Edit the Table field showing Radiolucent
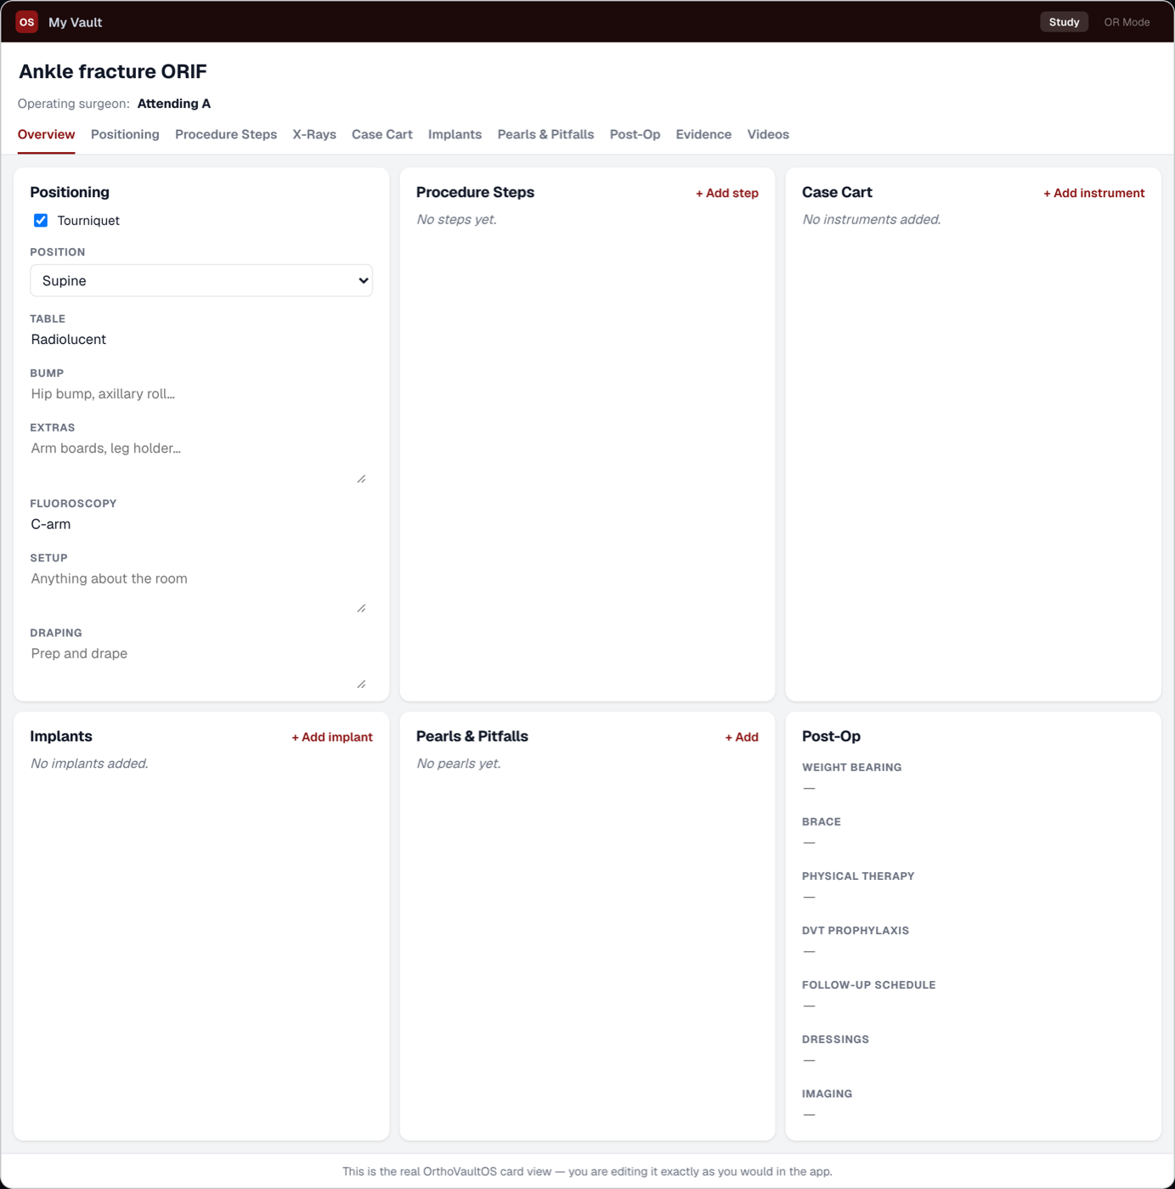This screenshot has height=1189, width=1175. 201,339
